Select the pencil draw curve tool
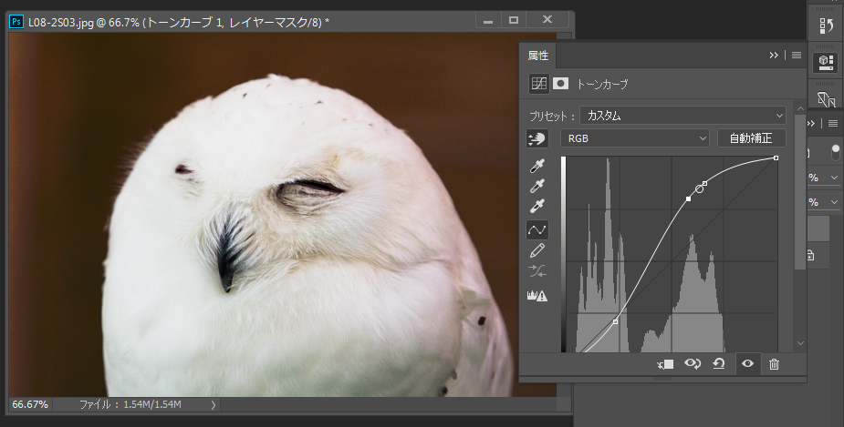844x427 pixels. (x=538, y=250)
